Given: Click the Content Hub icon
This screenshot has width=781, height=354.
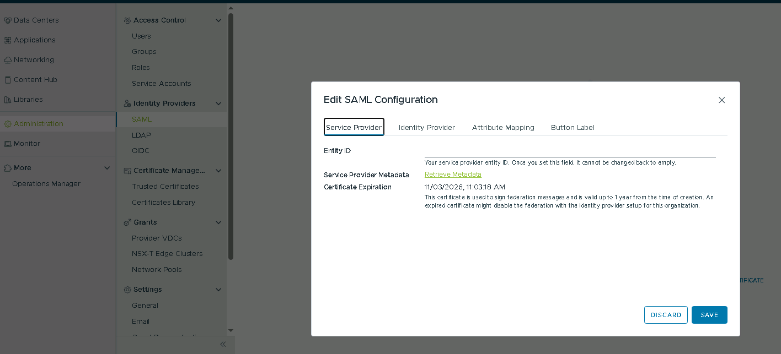Looking at the screenshot, I should [8, 80].
